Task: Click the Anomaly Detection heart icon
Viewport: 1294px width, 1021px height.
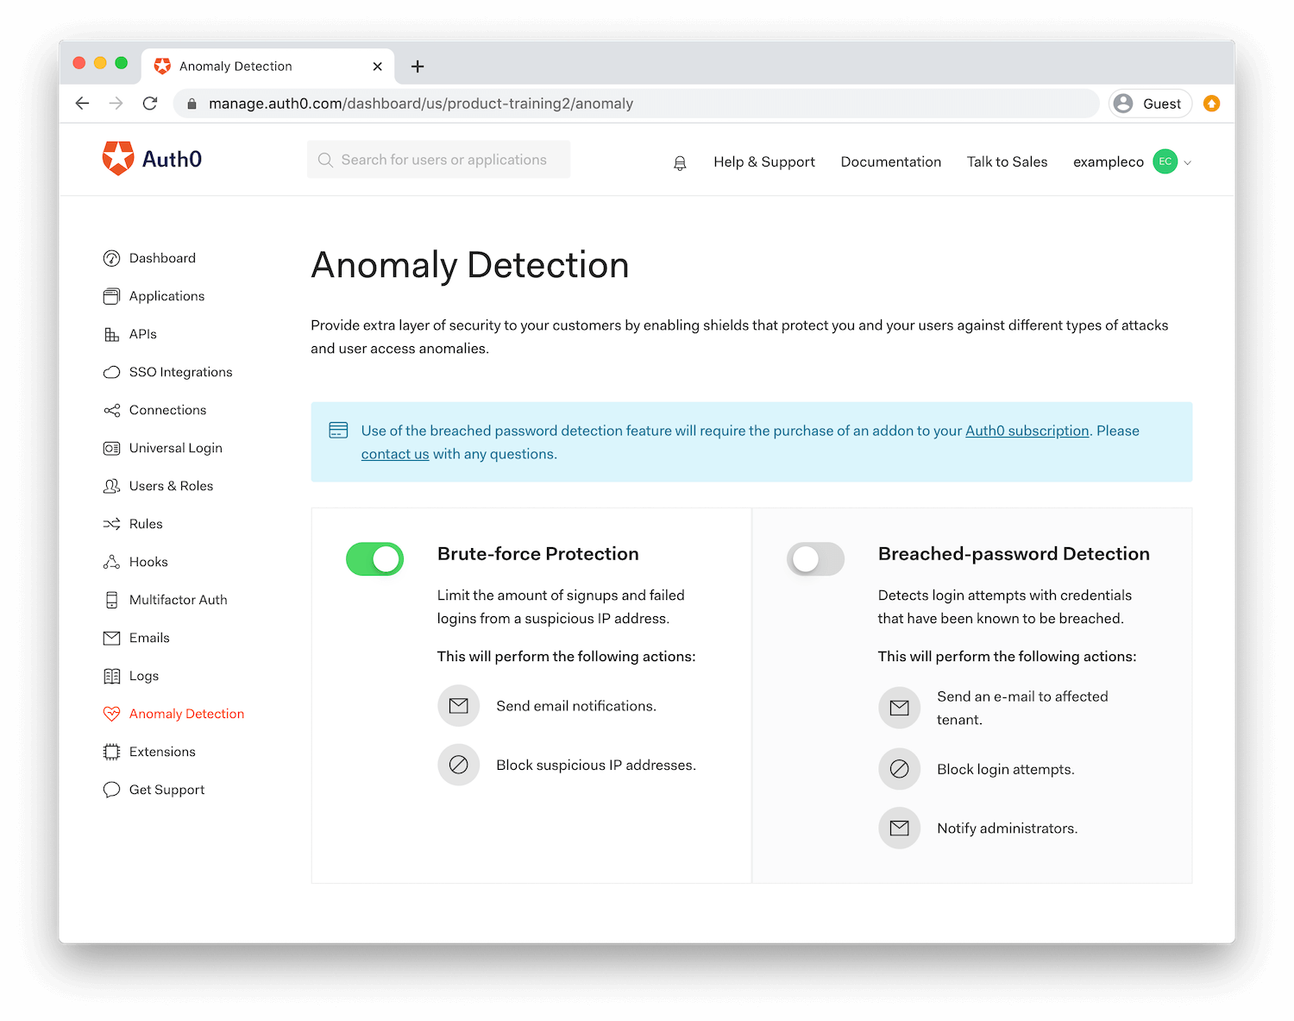Action: pos(111,714)
